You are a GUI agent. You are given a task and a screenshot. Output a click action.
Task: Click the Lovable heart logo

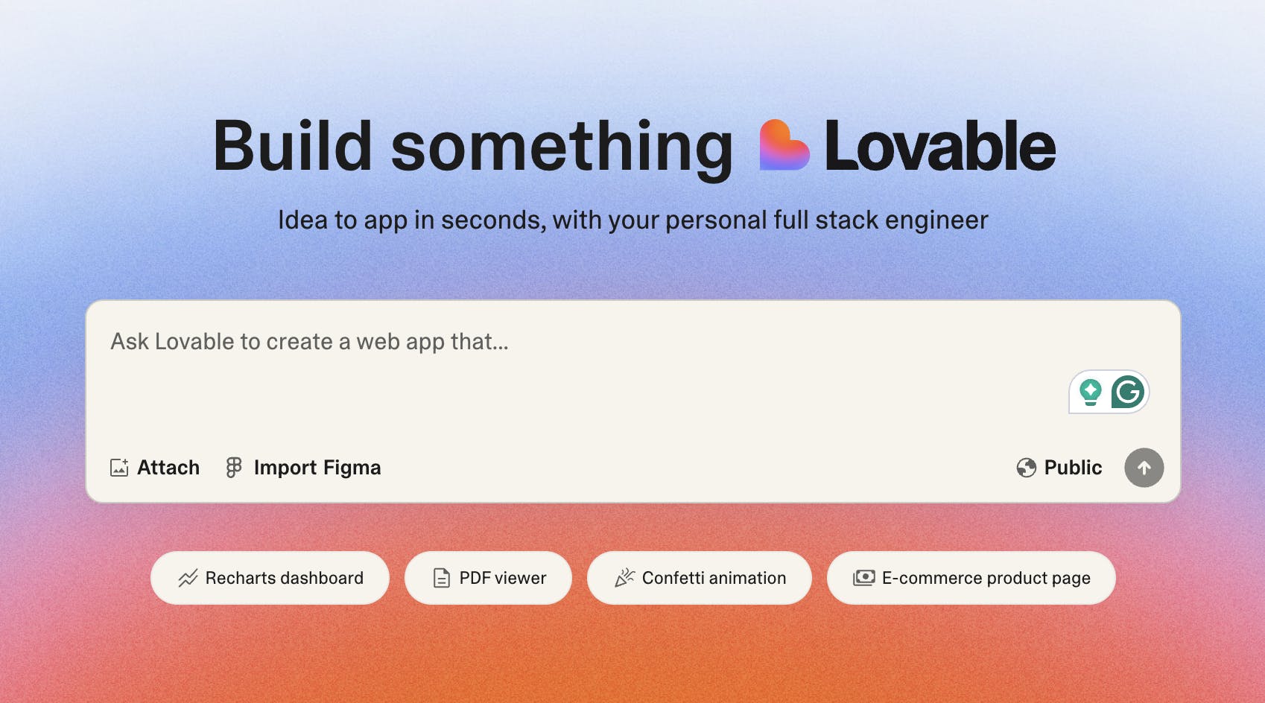coord(784,145)
